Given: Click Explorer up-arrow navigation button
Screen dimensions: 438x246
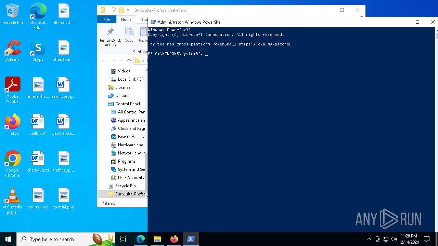Looking at the screenshot, I should [x=129, y=61].
